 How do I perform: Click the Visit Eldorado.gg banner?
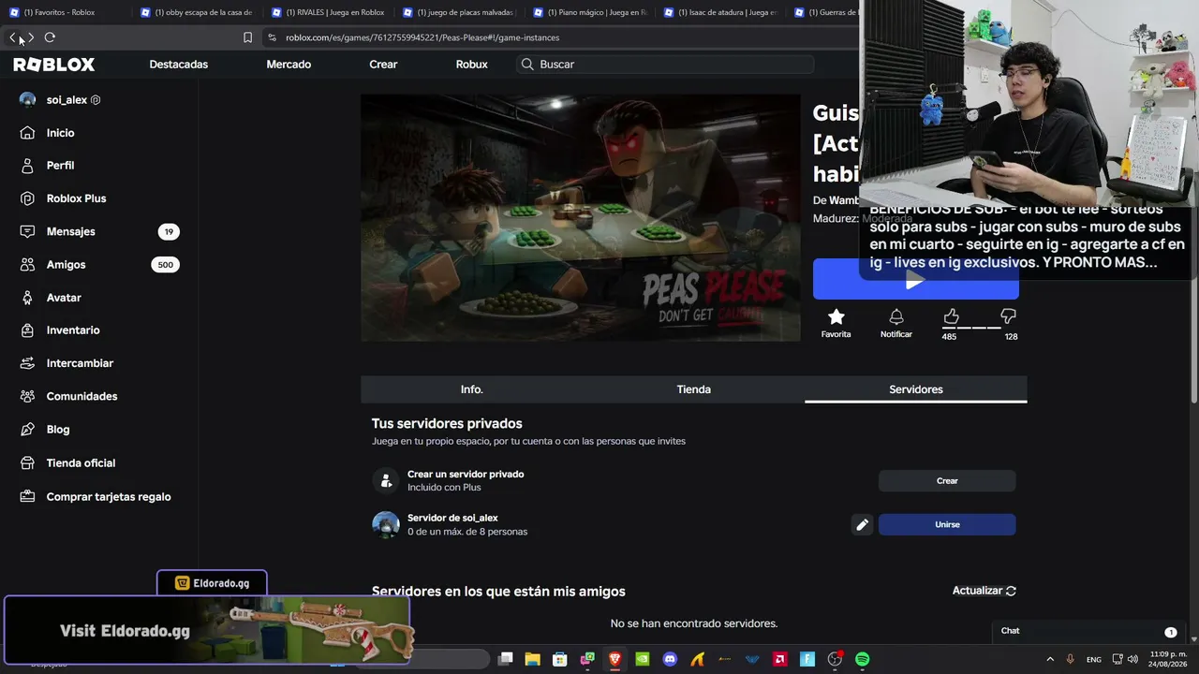[208, 630]
